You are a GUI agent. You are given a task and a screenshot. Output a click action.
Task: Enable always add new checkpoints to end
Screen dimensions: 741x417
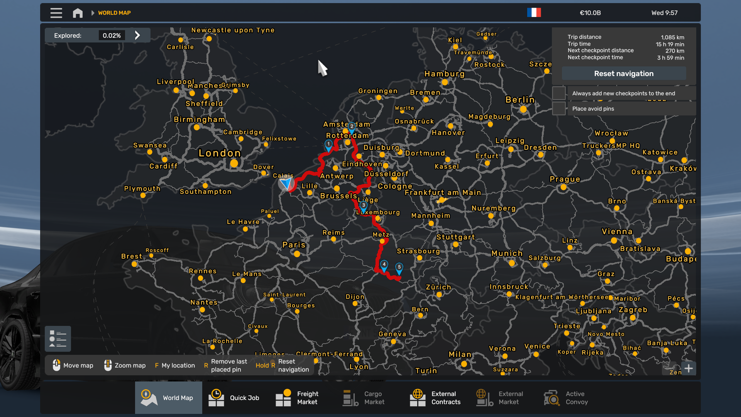559,93
